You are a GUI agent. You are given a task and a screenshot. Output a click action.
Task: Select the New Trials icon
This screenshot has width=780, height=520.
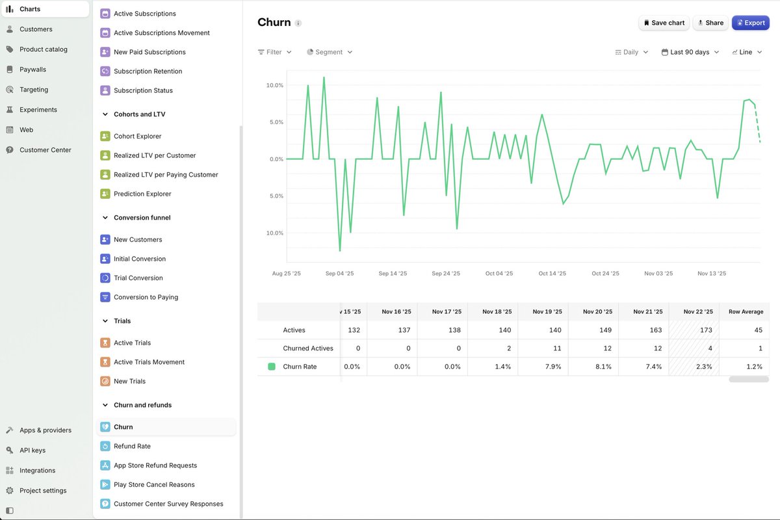click(105, 381)
